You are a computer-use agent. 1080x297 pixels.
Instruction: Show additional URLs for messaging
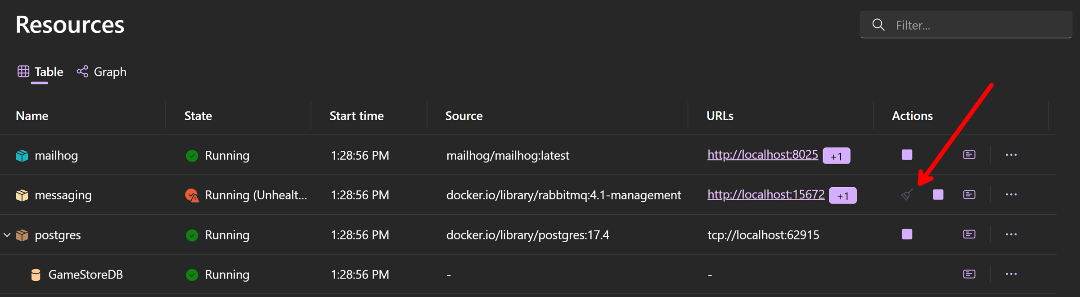pyautogui.click(x=842, y=195)
